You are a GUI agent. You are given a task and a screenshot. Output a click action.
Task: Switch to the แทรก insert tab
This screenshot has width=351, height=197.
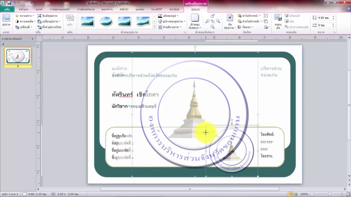(39, 9)
